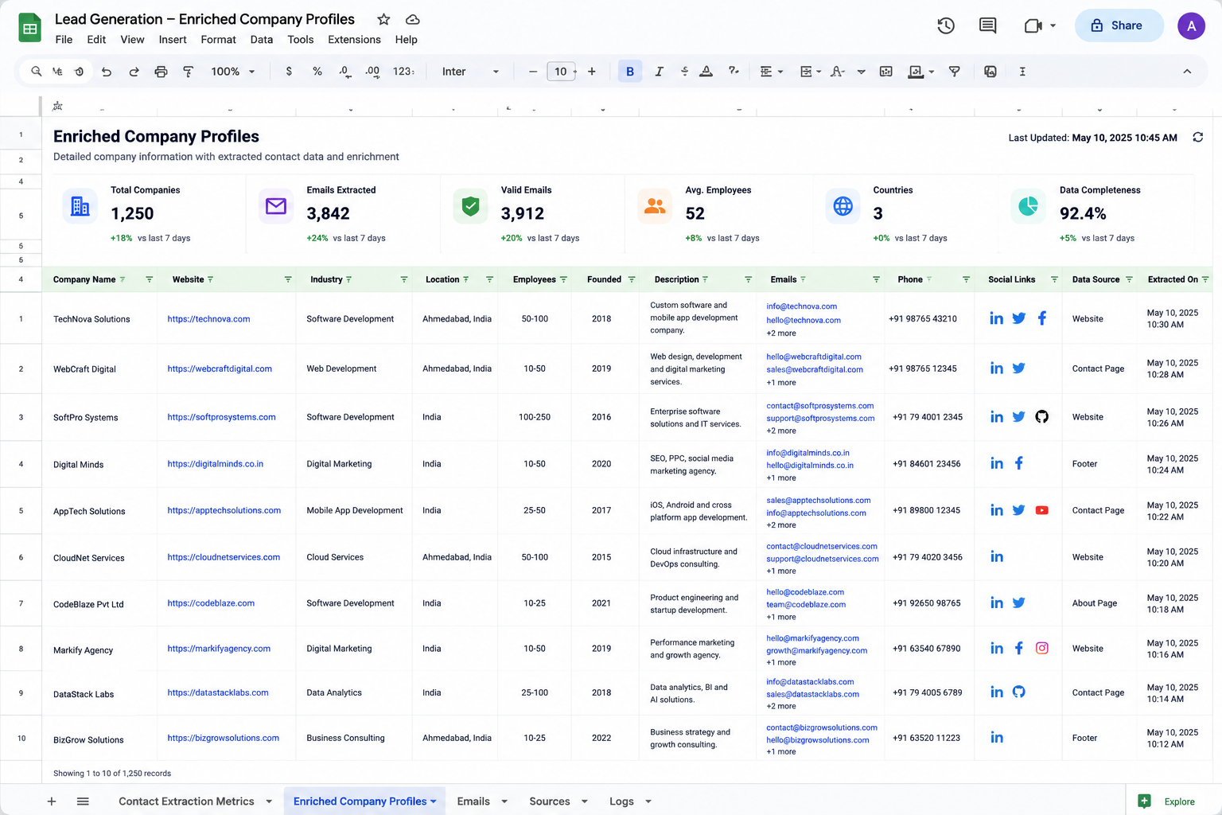Format as currency dollar sign

(289, 72)
